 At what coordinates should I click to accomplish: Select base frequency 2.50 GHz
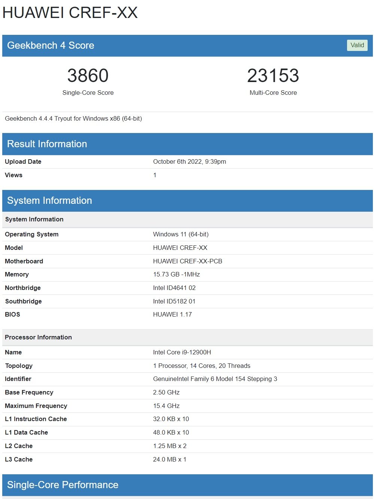click(166, 392)
